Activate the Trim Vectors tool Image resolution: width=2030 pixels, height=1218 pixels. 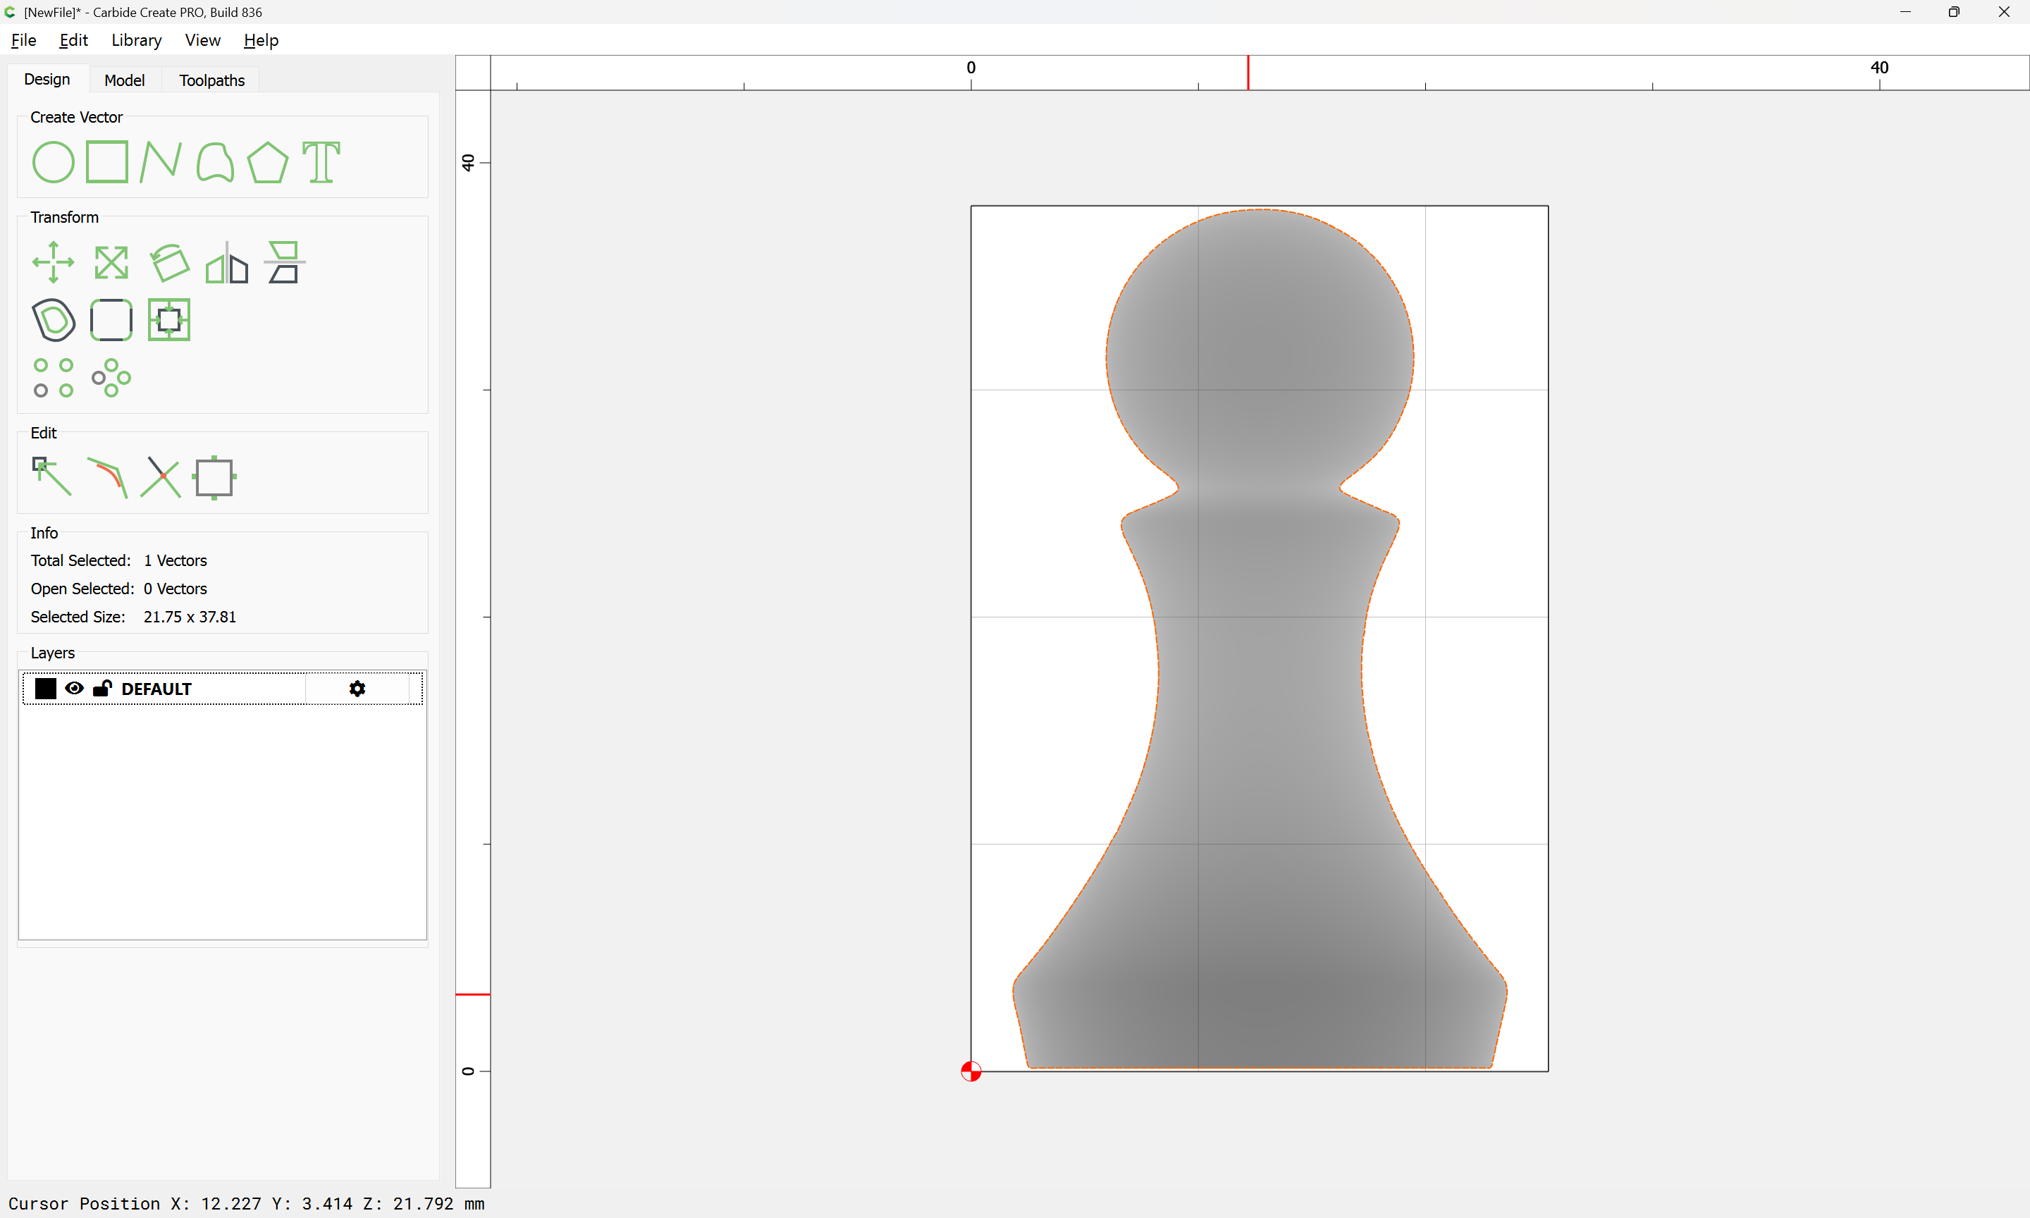click(160, 477)
